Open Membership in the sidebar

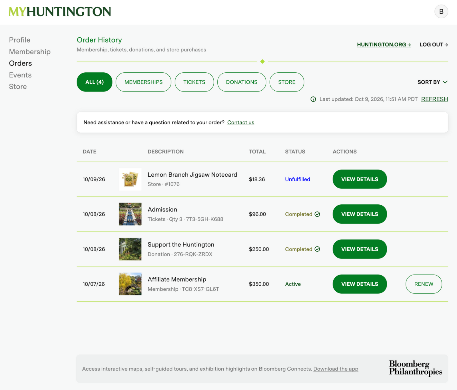click(x=30, y=52)
